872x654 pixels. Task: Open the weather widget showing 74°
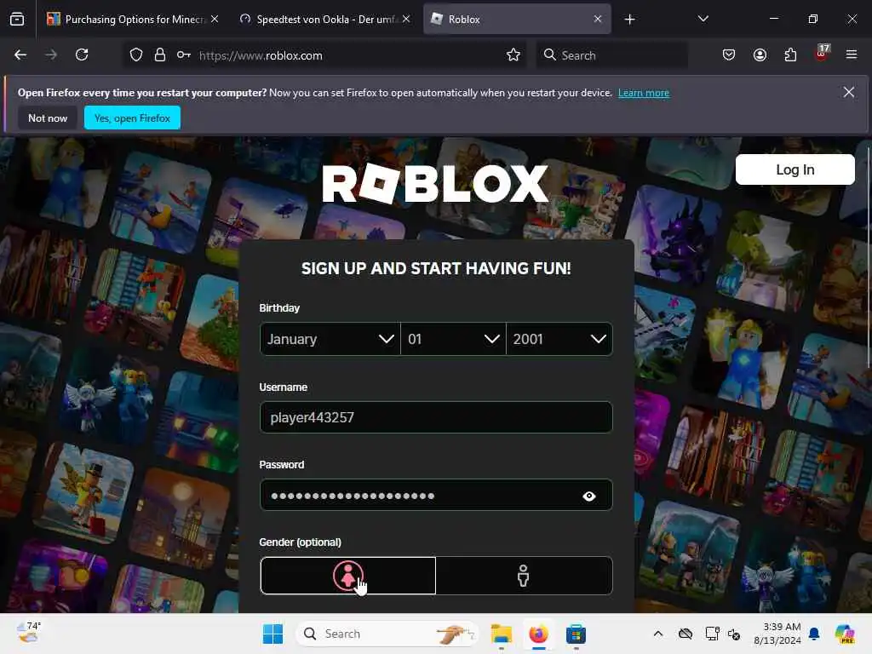28,633
